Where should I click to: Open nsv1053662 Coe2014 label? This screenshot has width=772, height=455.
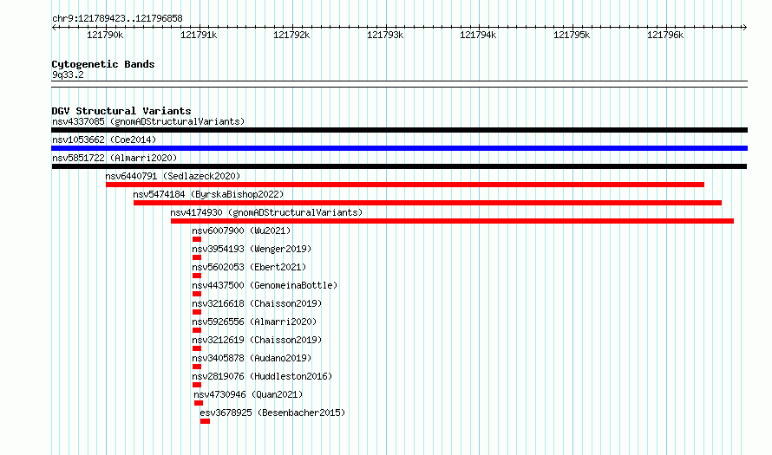point(104,140)
